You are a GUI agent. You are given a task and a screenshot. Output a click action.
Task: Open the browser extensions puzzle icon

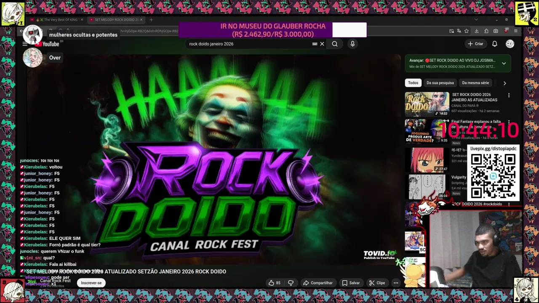tap(486, 31)
